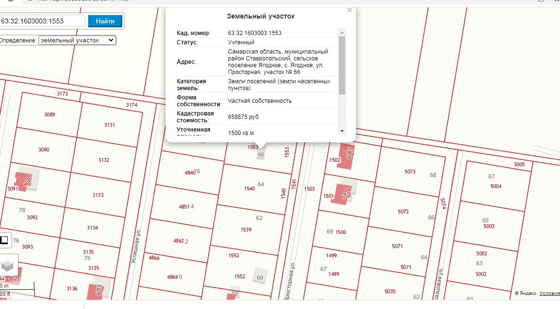560x309 pixels.
Task: Click the address text in the popup
Action: point(278,62)
